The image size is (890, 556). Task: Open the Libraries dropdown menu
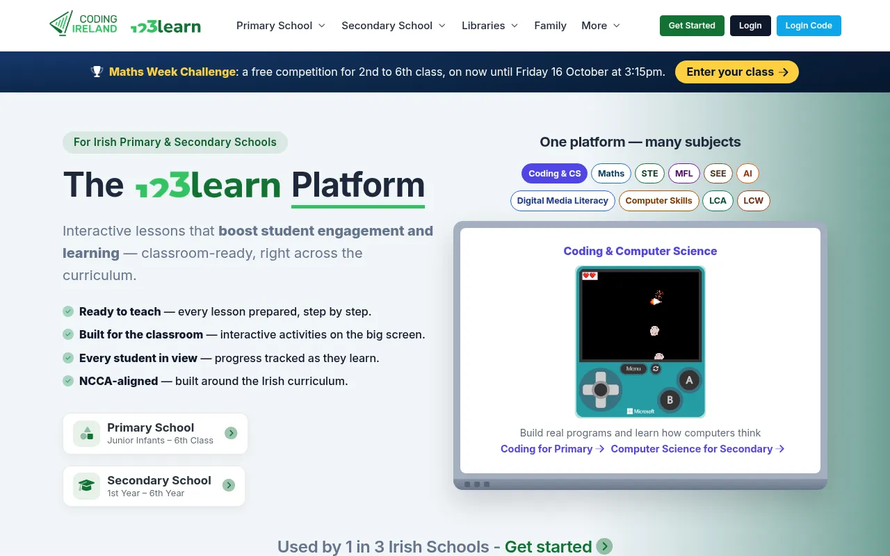(x=490, y=26)
